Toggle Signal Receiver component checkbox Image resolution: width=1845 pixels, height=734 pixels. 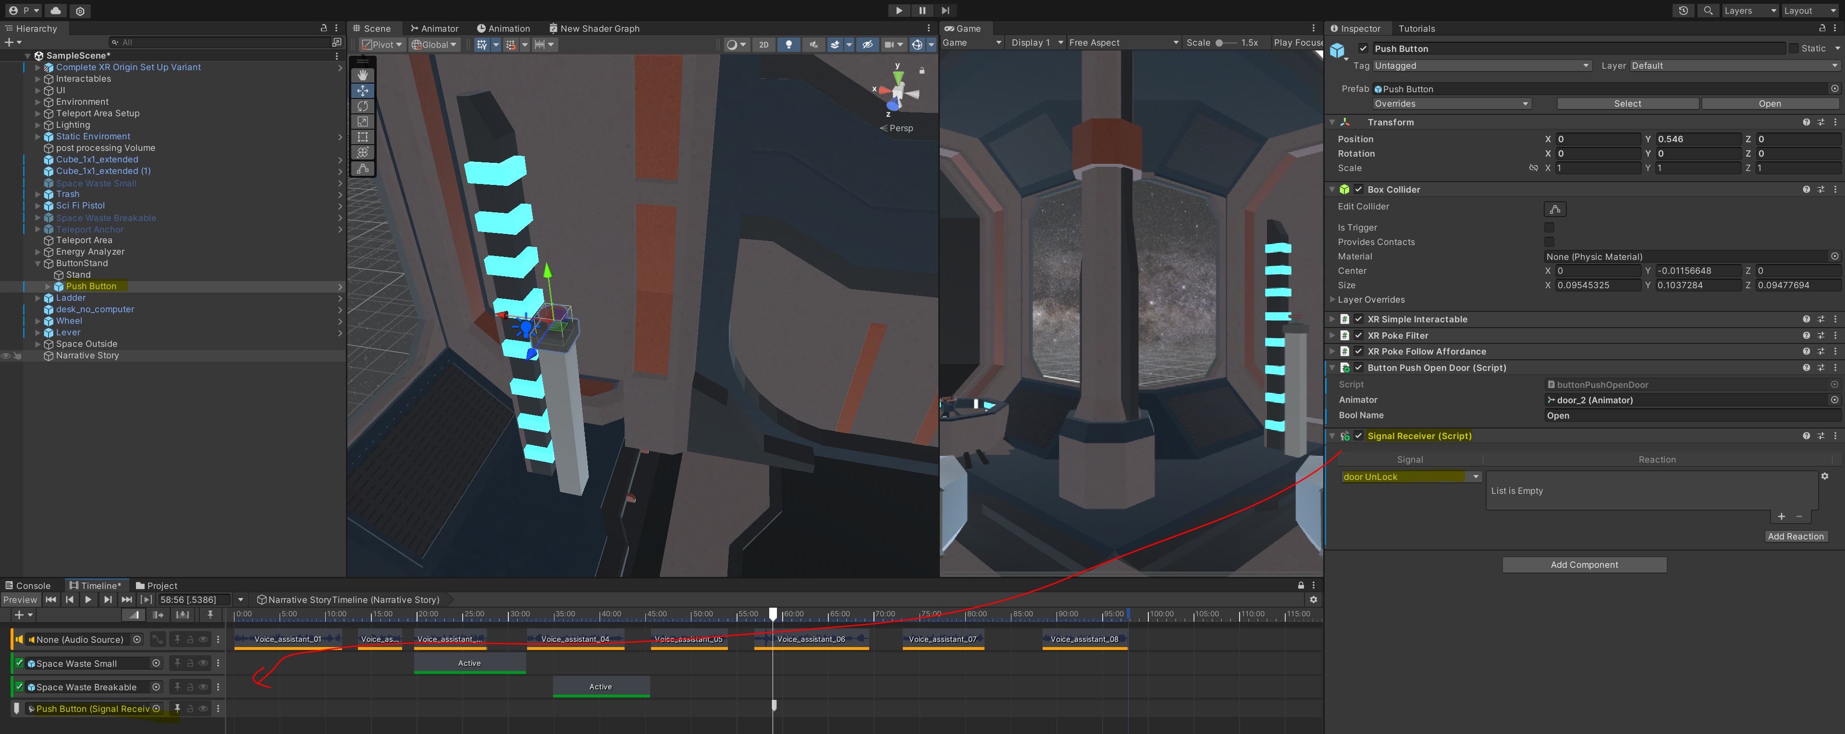(1358, 436)
